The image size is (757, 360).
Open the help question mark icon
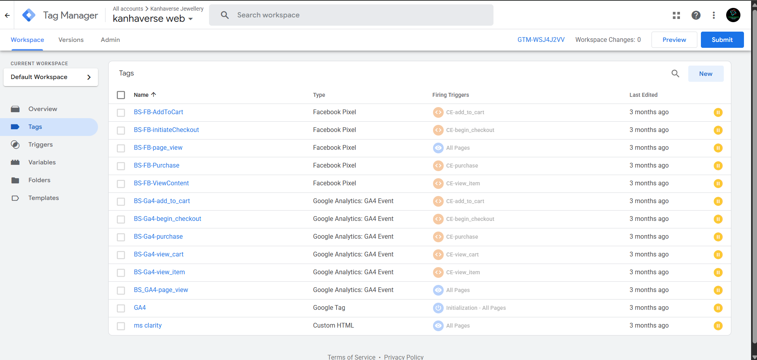[x=696, y=15]
